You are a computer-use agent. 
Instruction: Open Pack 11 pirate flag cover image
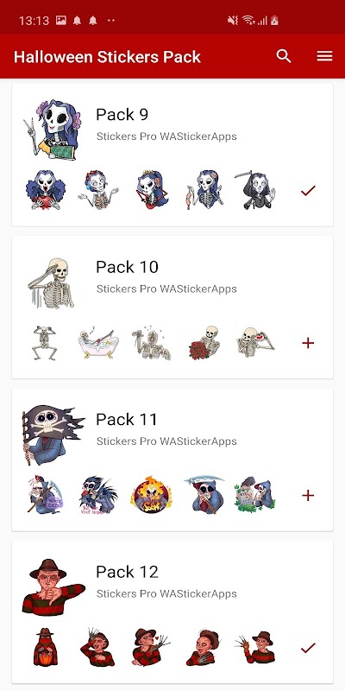[53, 435]
